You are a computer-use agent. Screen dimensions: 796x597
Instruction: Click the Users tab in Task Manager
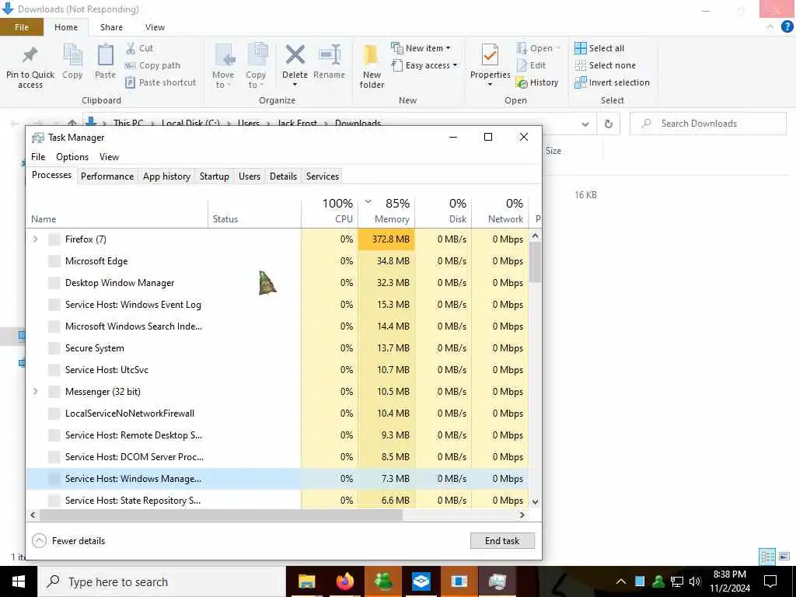(250, 176)
